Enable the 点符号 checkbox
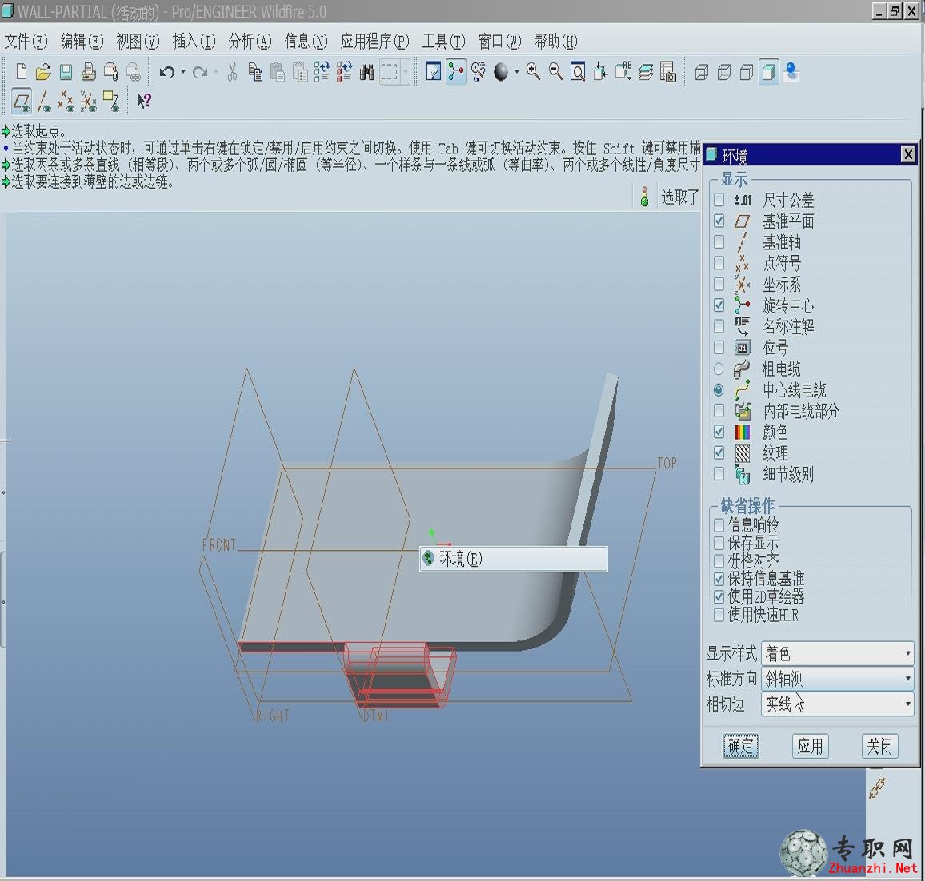This screenshot has width=925, height=881. [x=719, y=263]
